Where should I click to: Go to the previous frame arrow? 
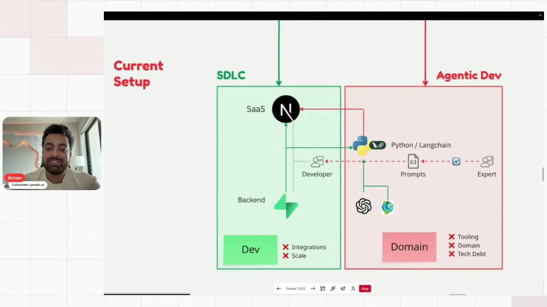tap(279, 289)
